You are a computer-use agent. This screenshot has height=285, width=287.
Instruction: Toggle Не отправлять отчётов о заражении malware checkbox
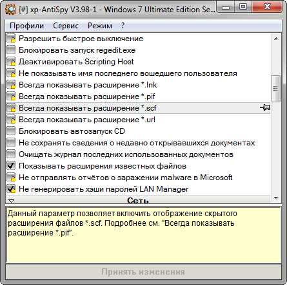click(11, 177)
